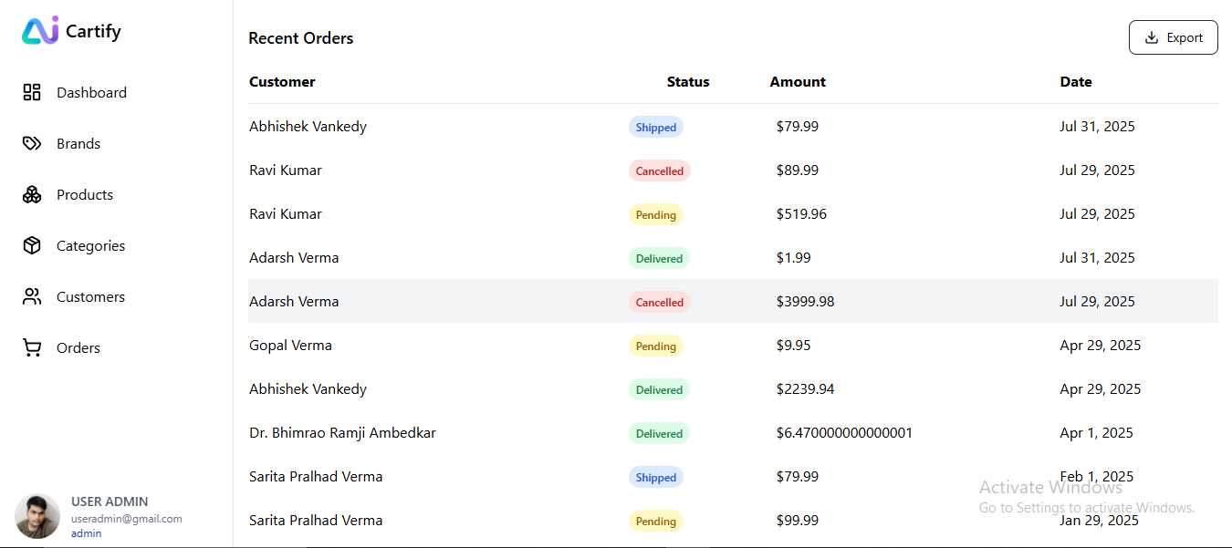
Task: Click the Brands tag icon
Action: [x=32, y=143]
